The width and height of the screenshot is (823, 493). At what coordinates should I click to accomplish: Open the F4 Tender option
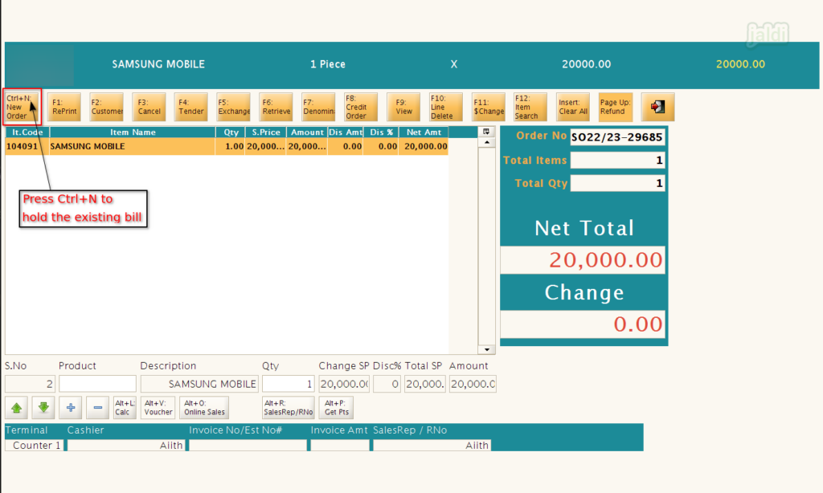pos(191,107)
